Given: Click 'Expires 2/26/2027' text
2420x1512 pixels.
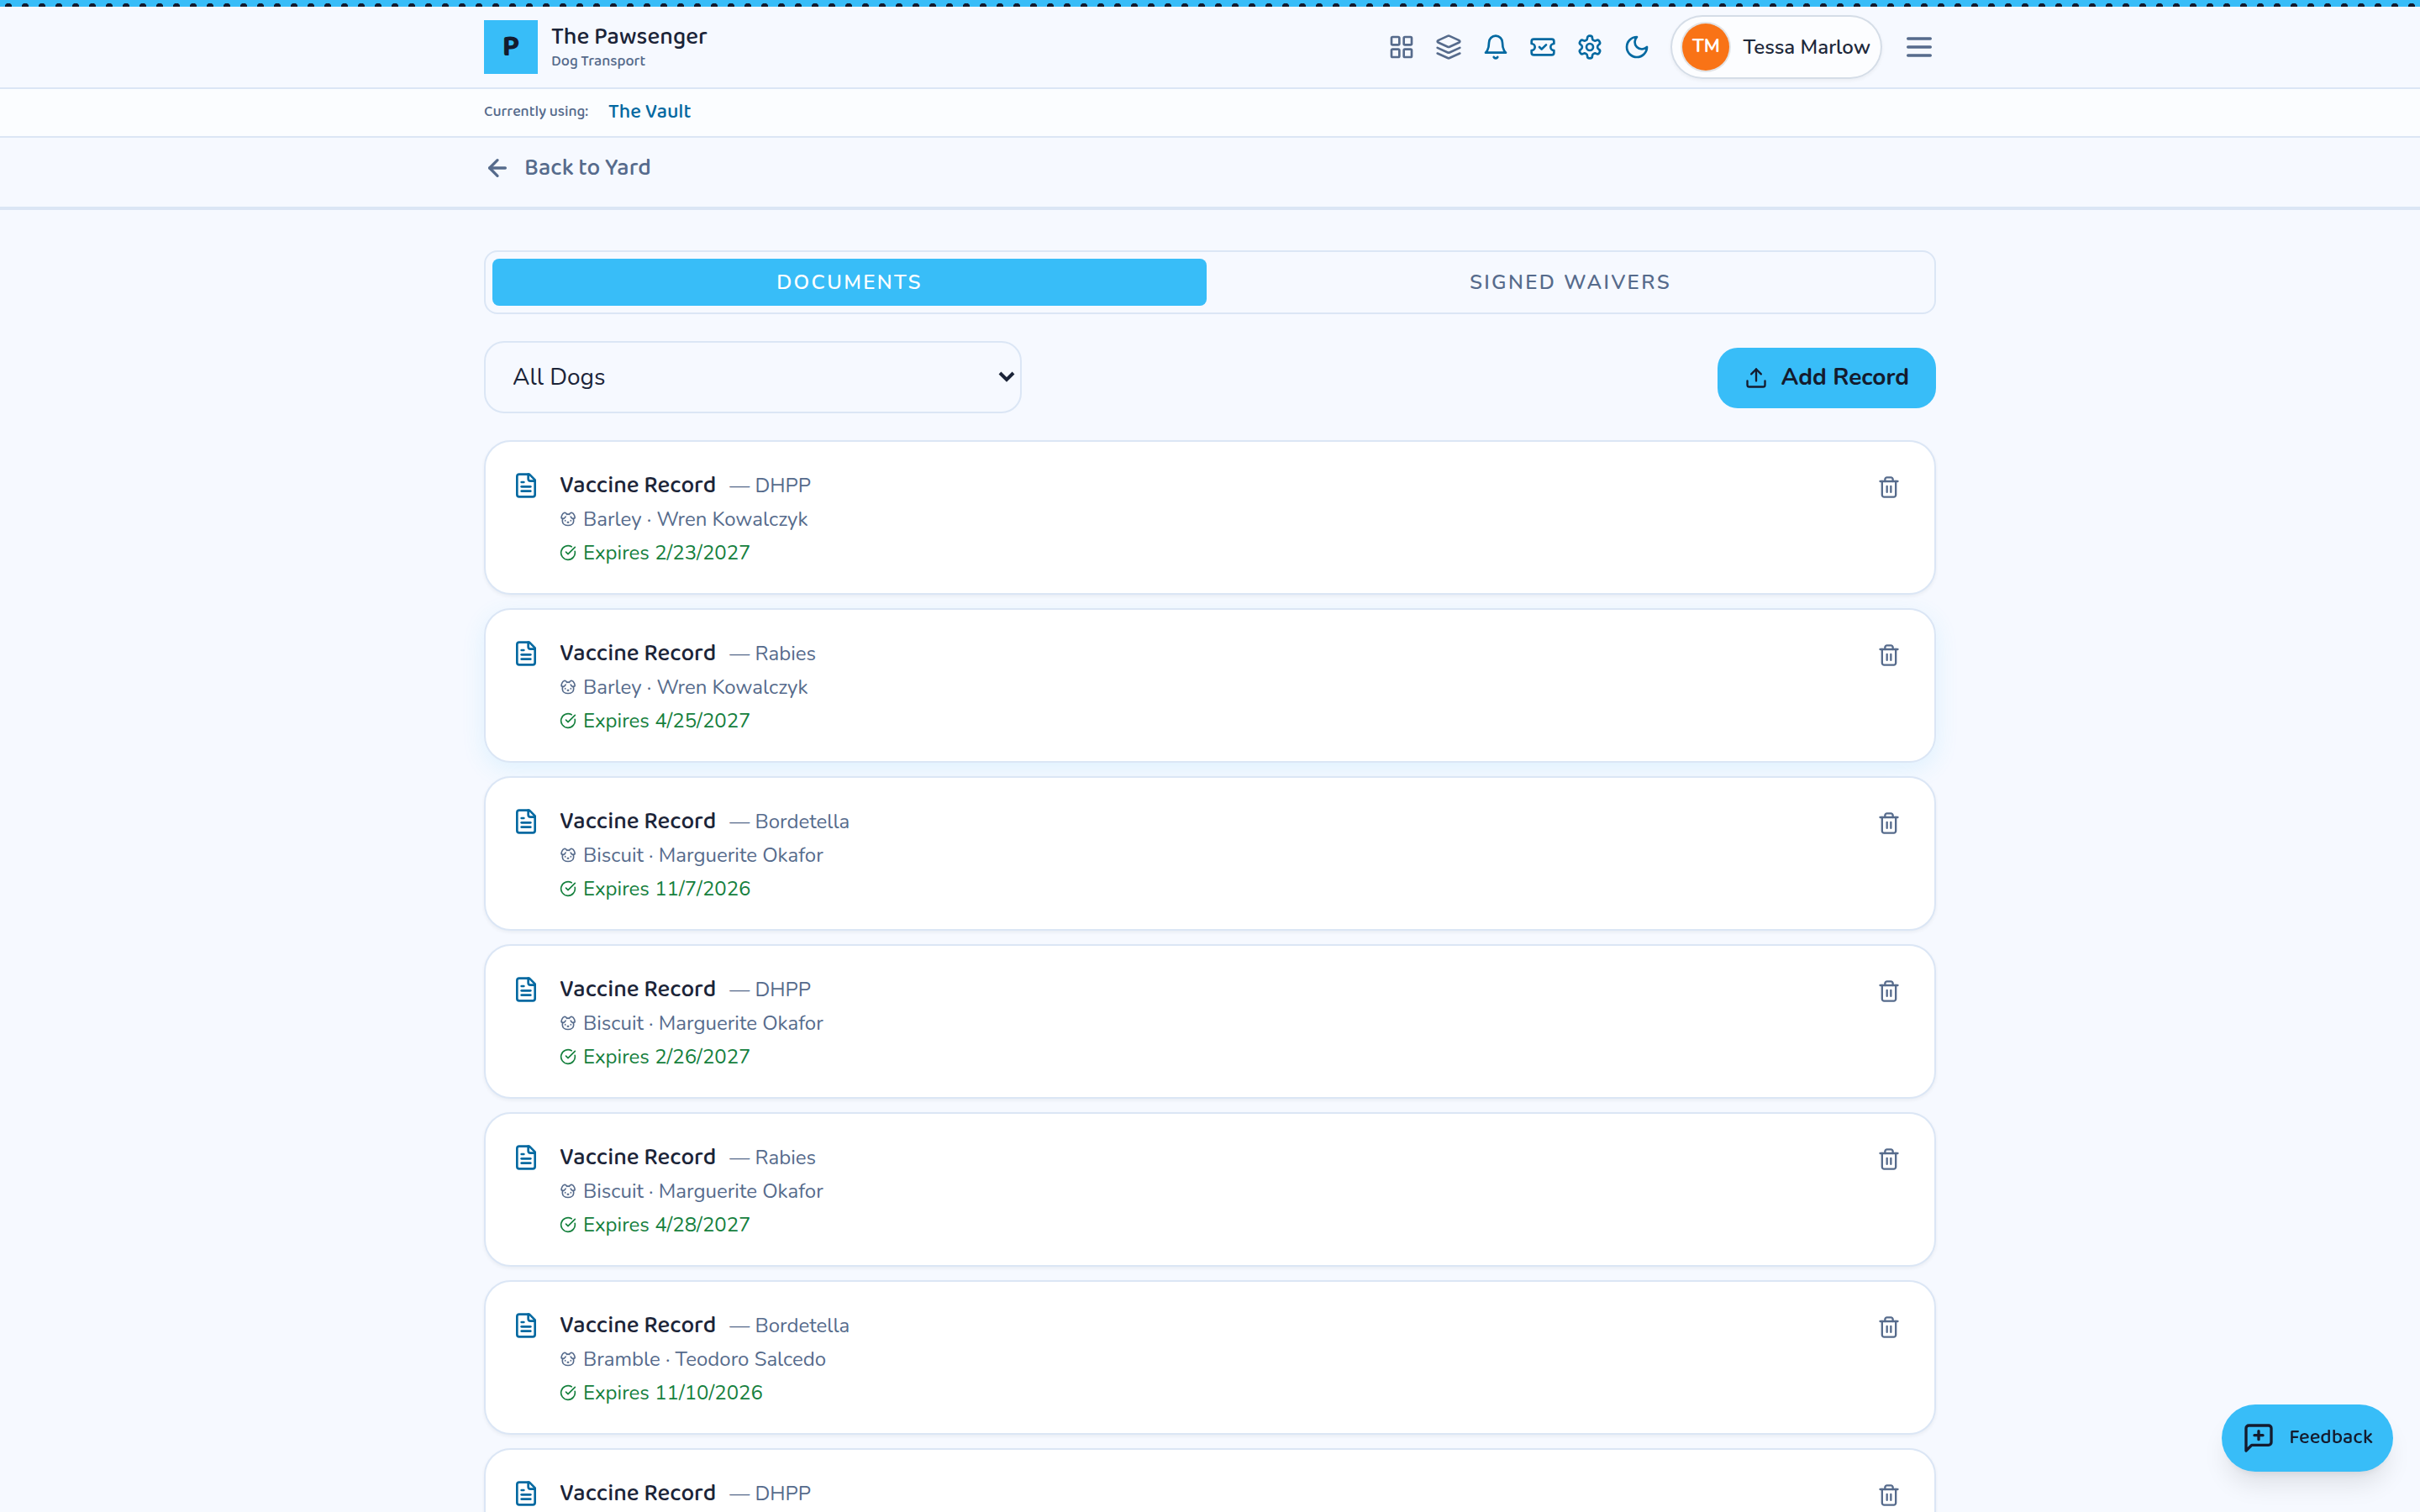Looking at the screenshot, I should click(x=666, y=1057).
